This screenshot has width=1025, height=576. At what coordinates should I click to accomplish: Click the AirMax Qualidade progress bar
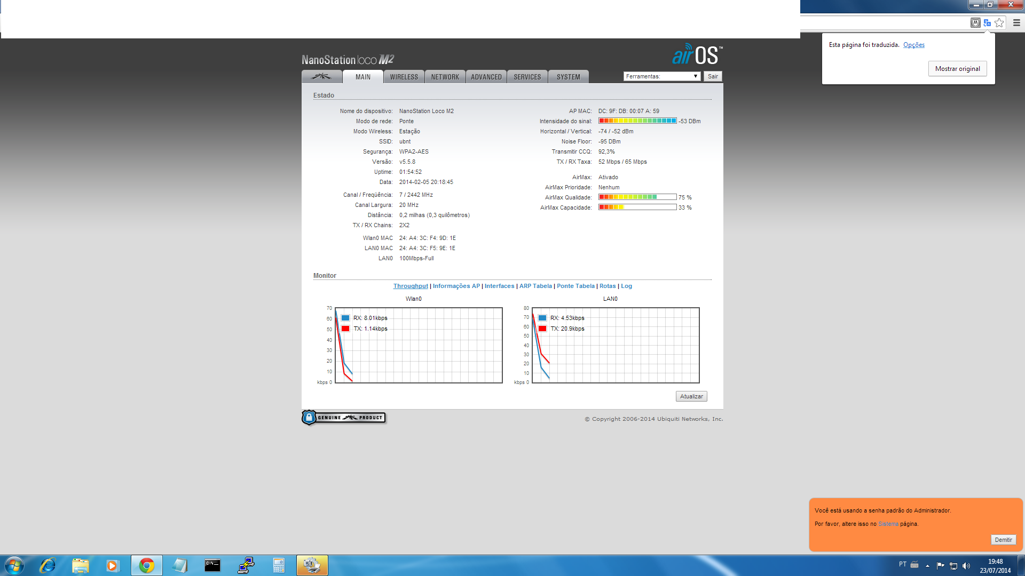click(x=637, y=197)
